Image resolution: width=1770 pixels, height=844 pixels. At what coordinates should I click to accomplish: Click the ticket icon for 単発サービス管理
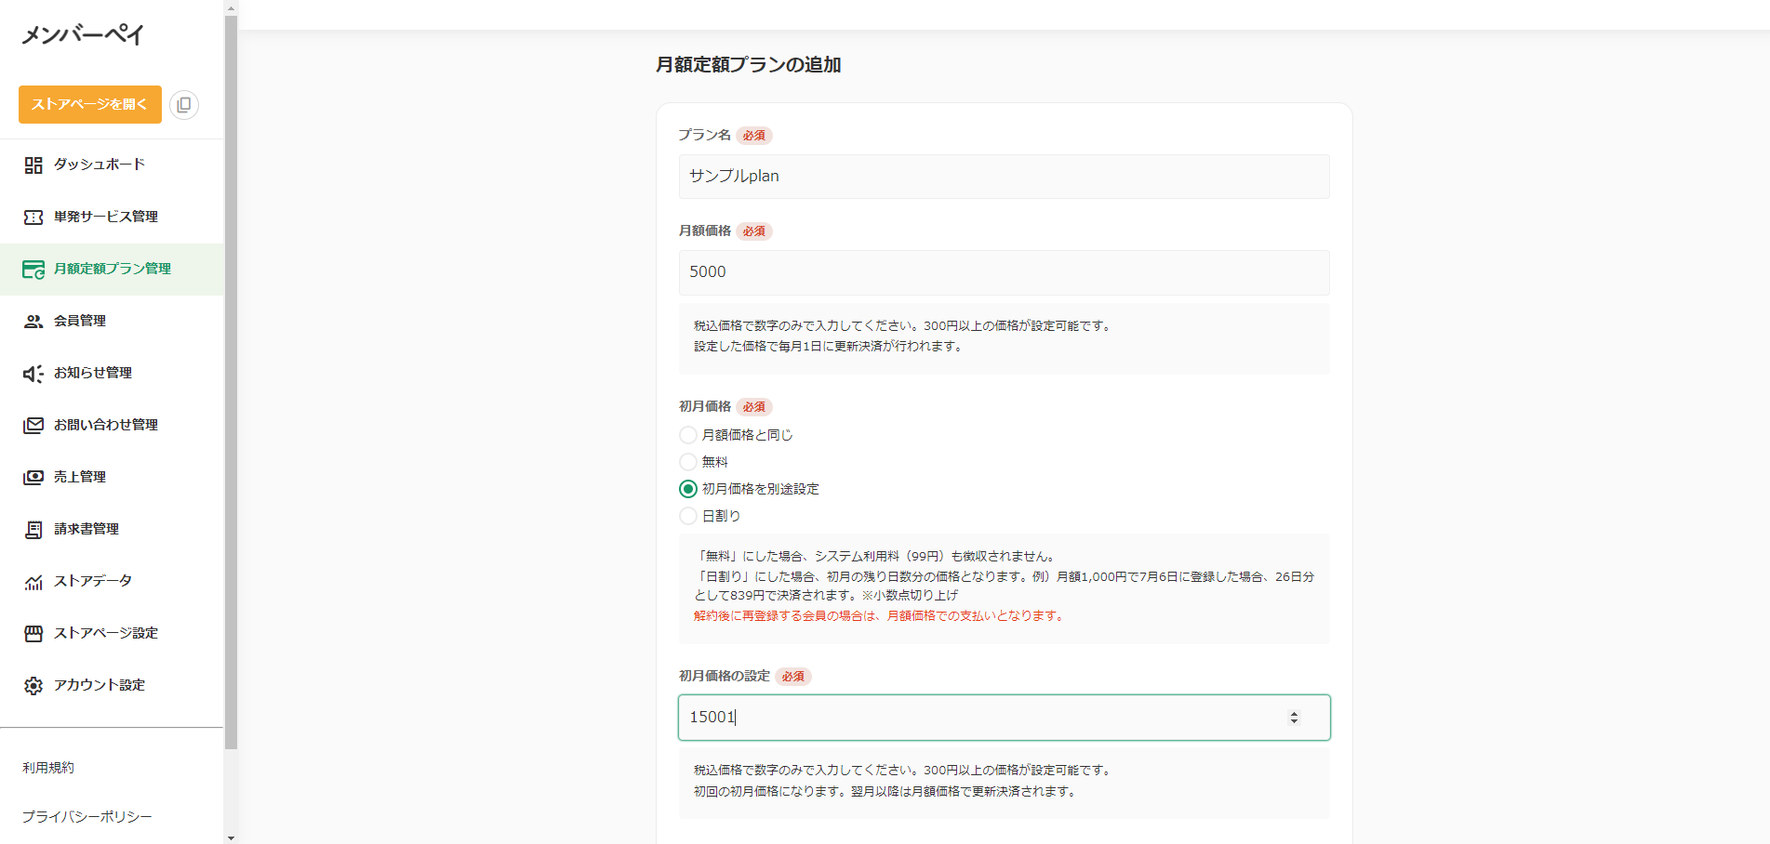(33, 217)
